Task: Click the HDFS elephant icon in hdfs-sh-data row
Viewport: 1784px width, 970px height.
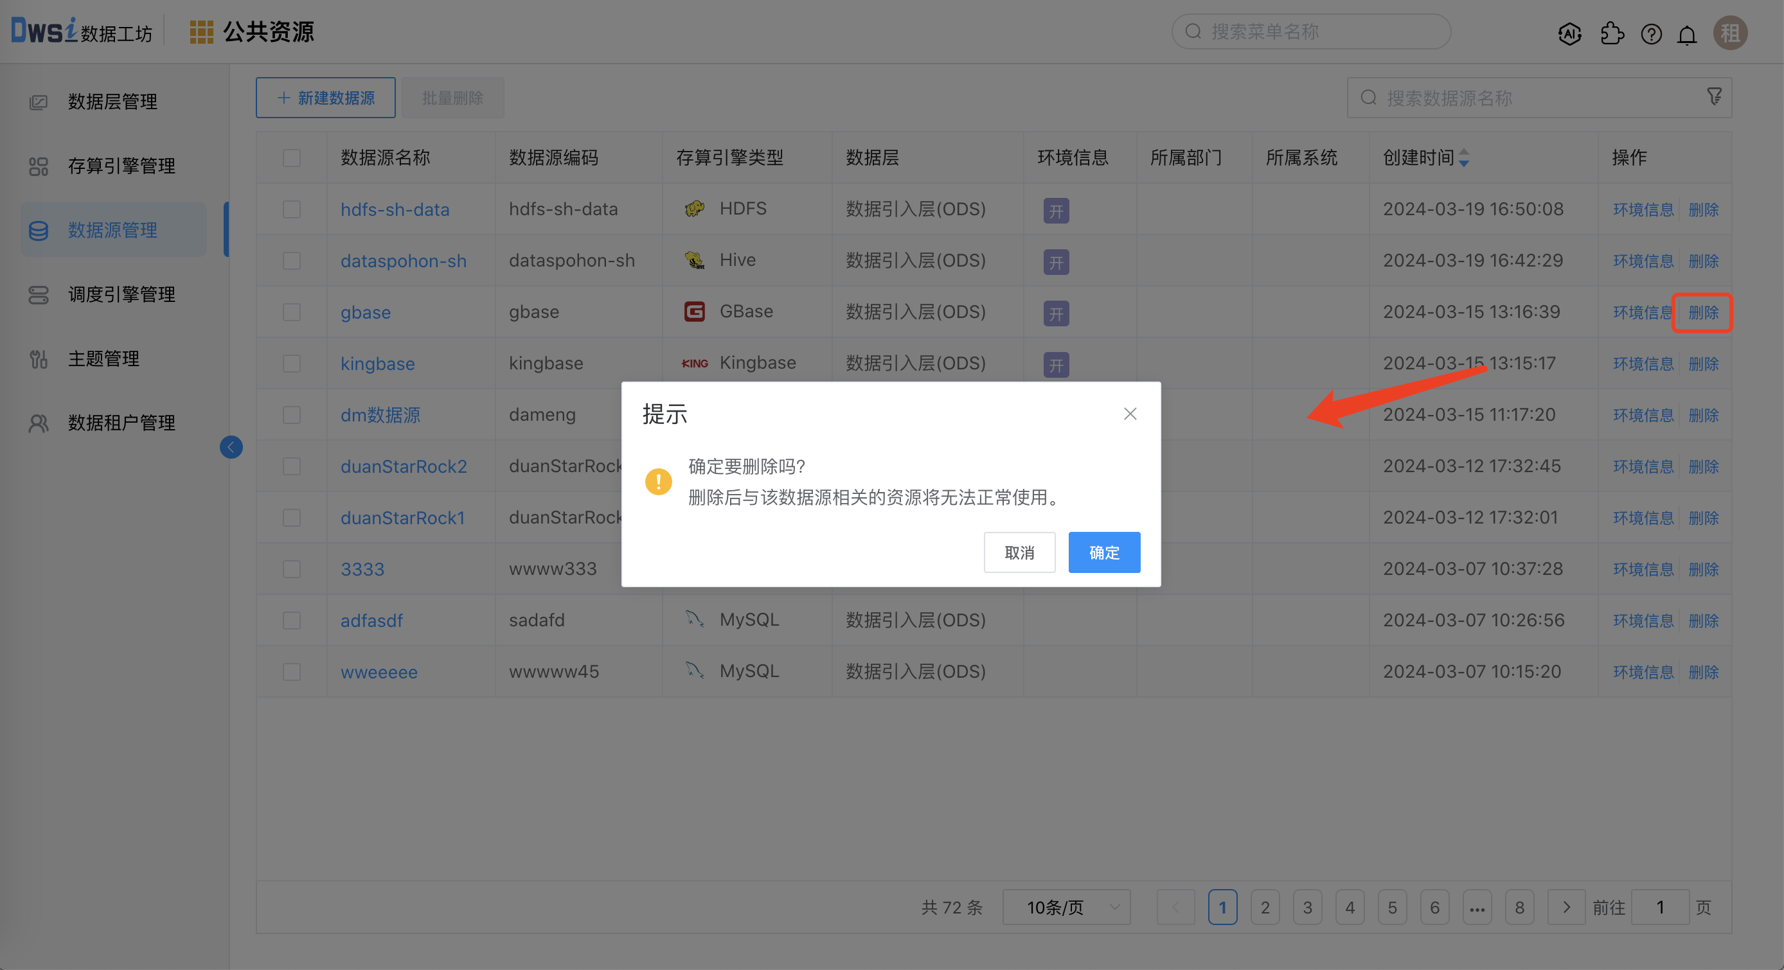Action: 693,208
